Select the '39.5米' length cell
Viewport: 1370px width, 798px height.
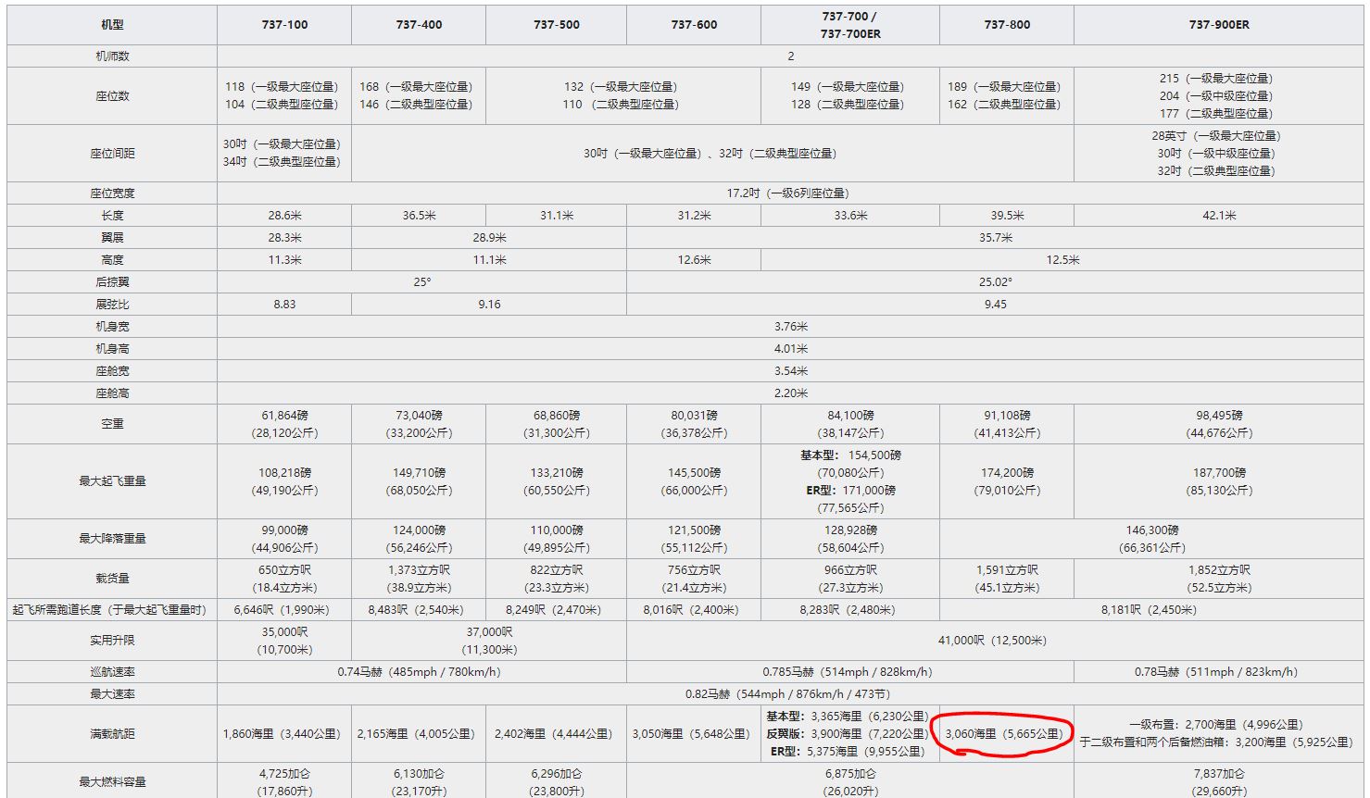click(1007, 215)
